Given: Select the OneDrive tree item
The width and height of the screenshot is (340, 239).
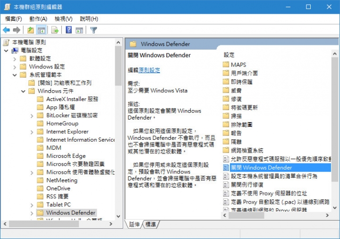Looking at the screenshot, I should 58,188.
